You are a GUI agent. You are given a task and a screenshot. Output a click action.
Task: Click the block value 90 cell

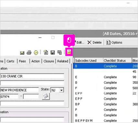[134, 77]
